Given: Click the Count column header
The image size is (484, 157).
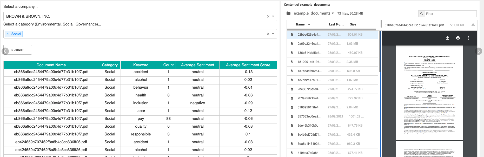Looking at the screenshot, I should click(x=168, y=65).
